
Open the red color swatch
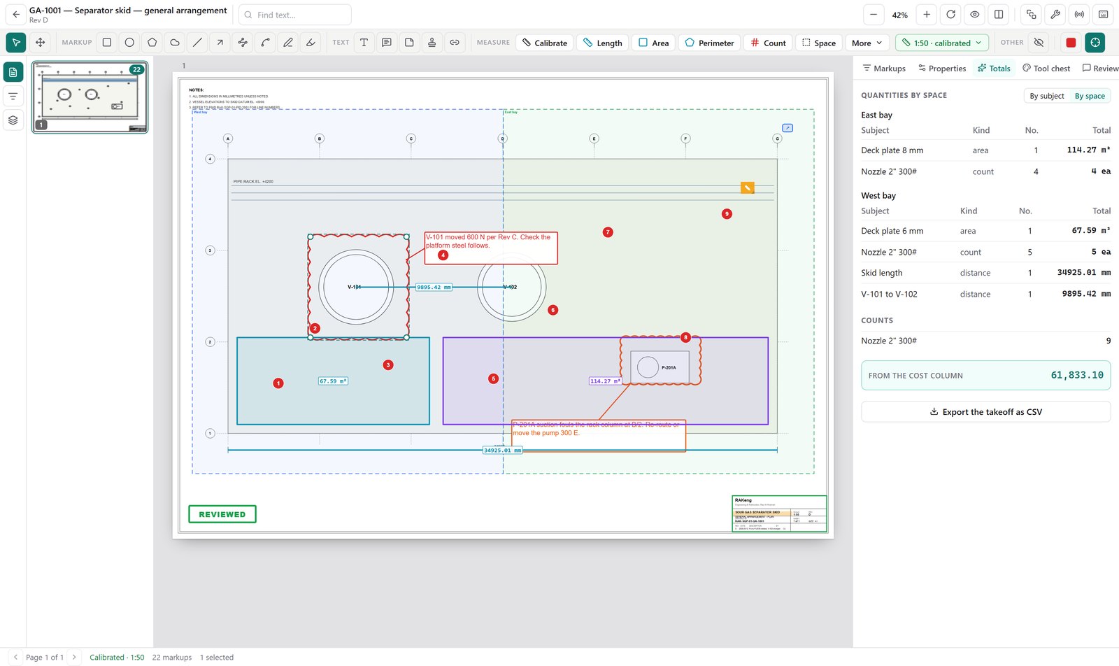1071,43
